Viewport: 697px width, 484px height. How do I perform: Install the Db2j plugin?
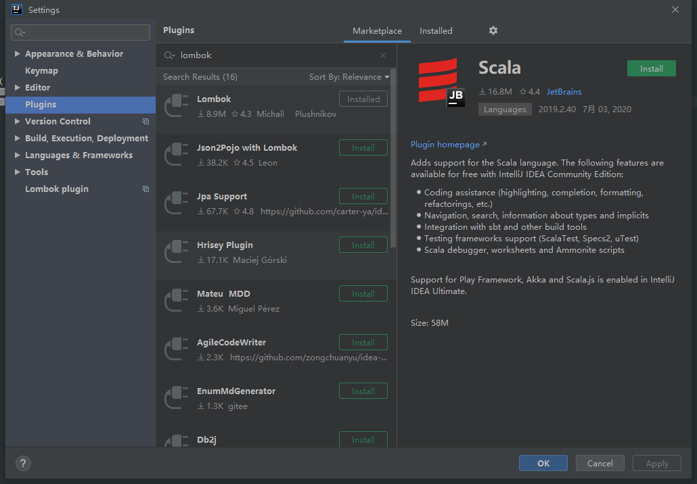tap(363, 439)
